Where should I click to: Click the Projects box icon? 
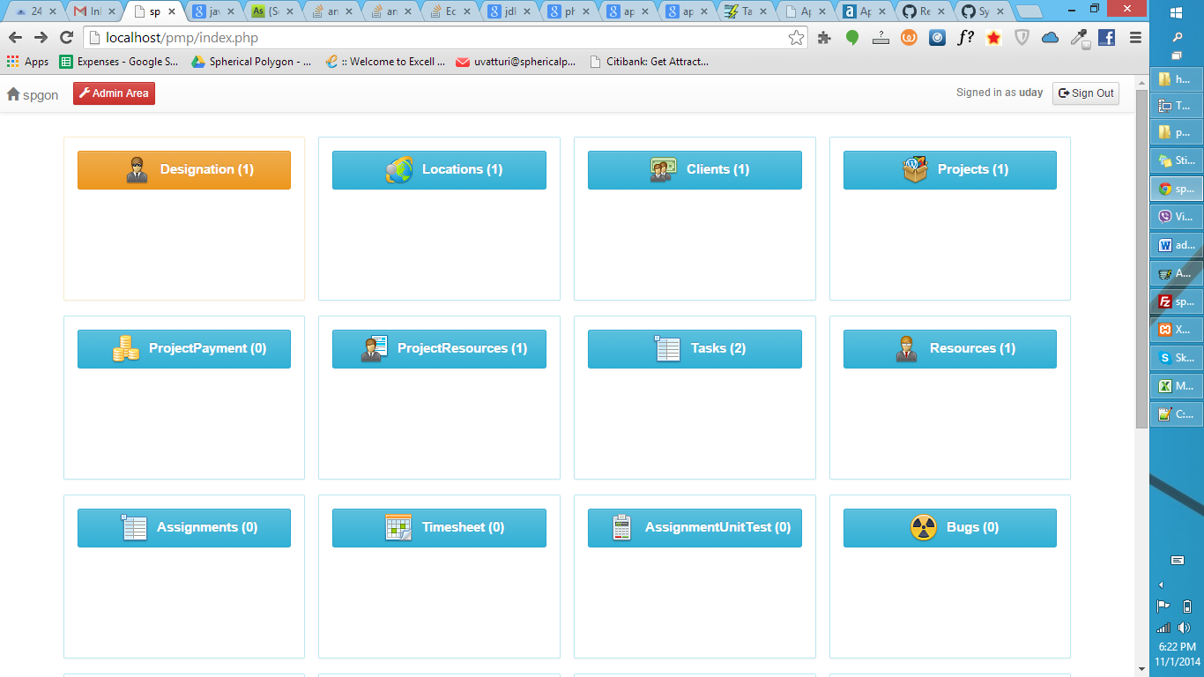coord(915,169)
